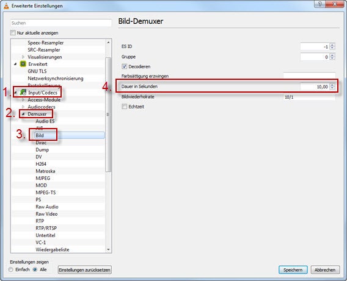Toggle the Decodieren checkbox

(x=125, y=66)
